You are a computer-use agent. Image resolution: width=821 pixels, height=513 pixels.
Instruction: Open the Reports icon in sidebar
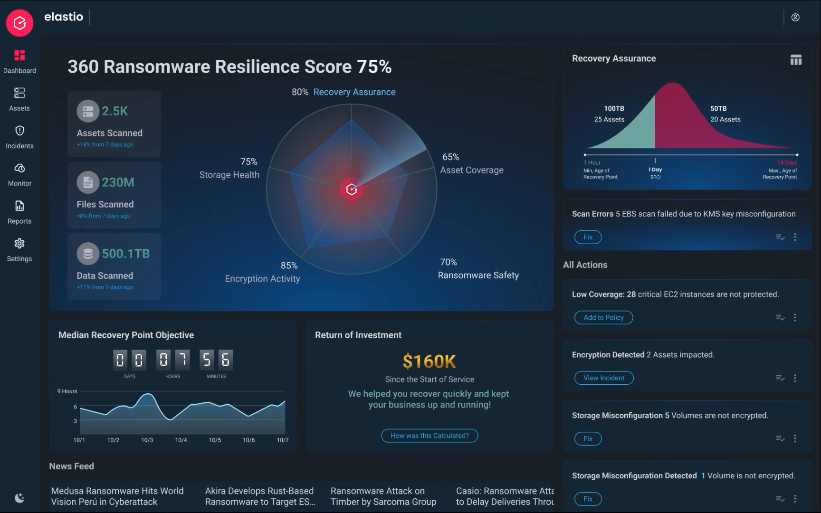tap(19, 206)
